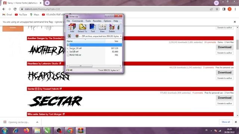This screenshot has height=134, width=239.
Task: Select the parent folder row in WinRAR
Action: (94, 45)
